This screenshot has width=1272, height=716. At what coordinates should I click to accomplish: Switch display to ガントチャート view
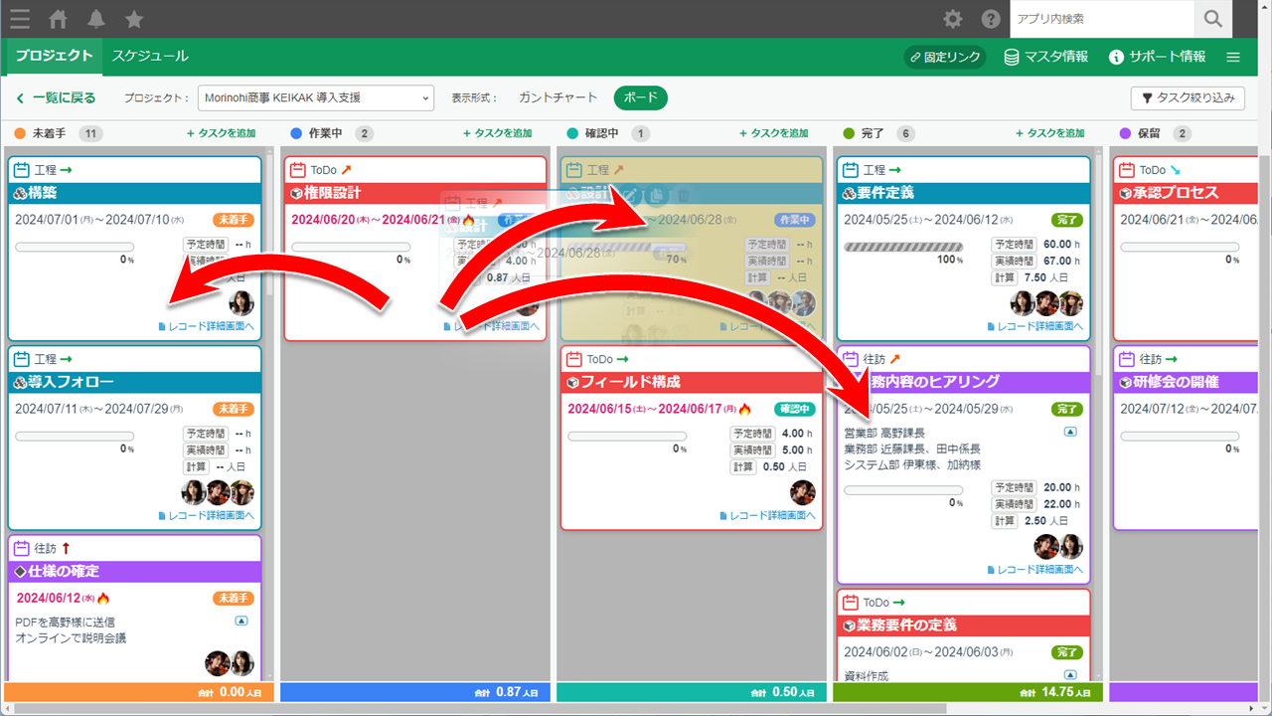coord(558,97)
